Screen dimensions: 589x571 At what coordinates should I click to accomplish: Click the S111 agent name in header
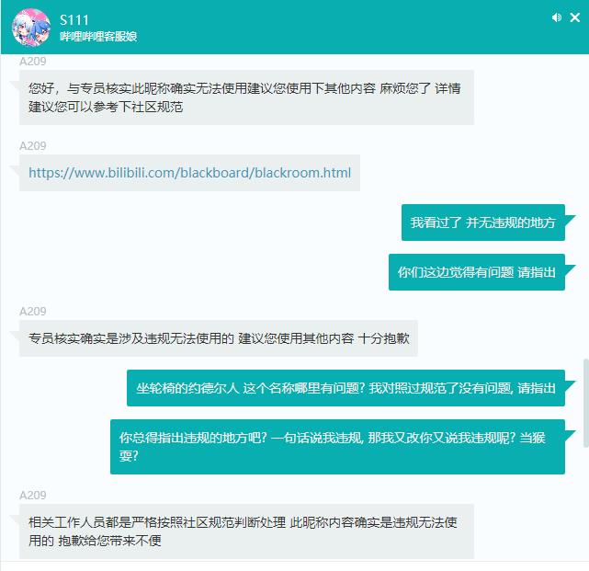[x=74, y=20]
